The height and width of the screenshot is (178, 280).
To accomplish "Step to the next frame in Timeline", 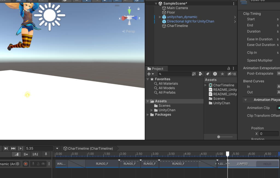I will coord(6,148).
